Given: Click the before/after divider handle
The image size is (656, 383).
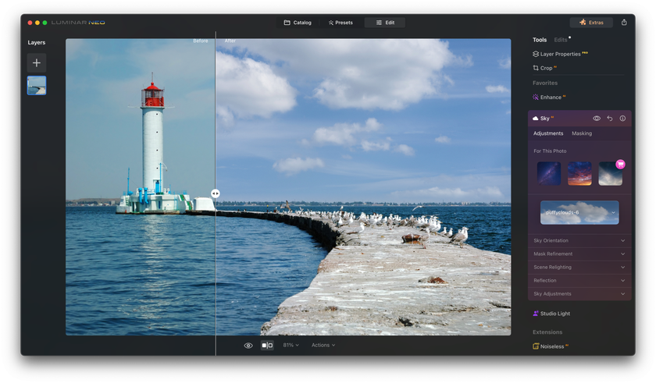Looking at the screenshot, I should pyautogui.click(x=215, y=193).
